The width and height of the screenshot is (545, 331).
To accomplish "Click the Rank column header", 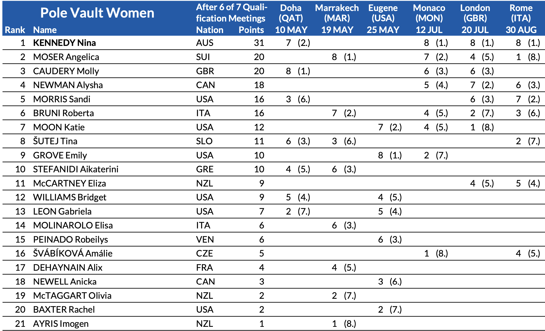I will tap(15, 30).
